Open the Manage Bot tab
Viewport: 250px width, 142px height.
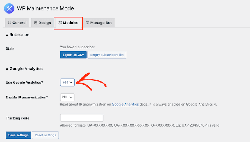coord(99,23)
